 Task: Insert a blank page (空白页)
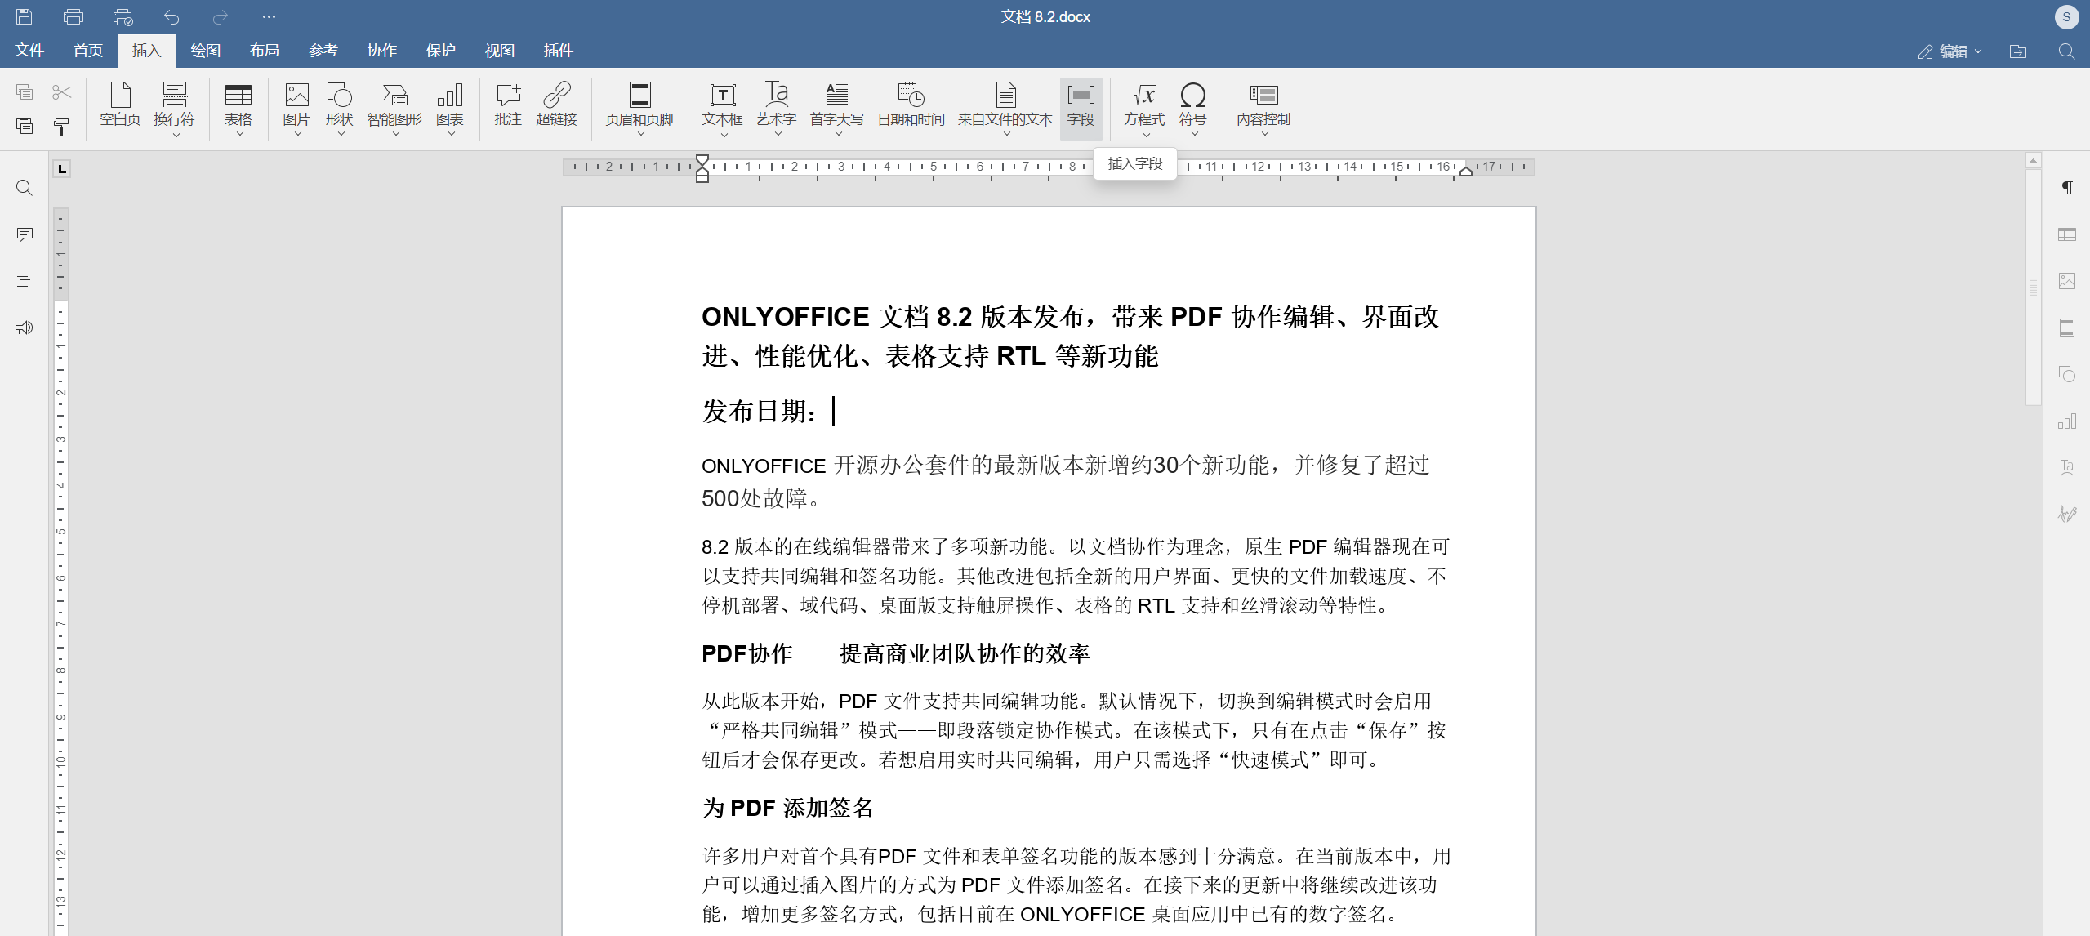pyautogui.click(x=120, y=105)
